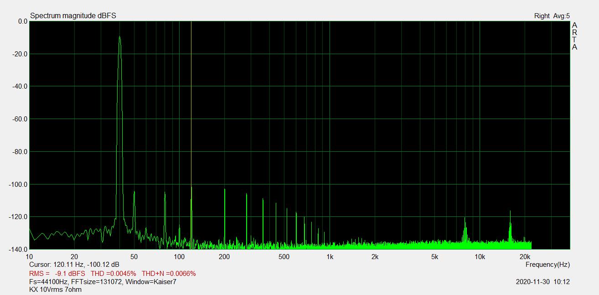
Task: Click the ARTA vertical logo text
Action: (x=574, y=36)
